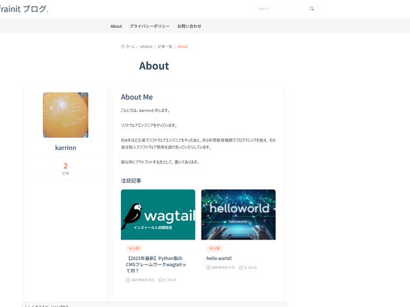This screenshot has height=307, width=410.
Task: Click the home icon in breadcrumb
Action: [x=122, y=46]
